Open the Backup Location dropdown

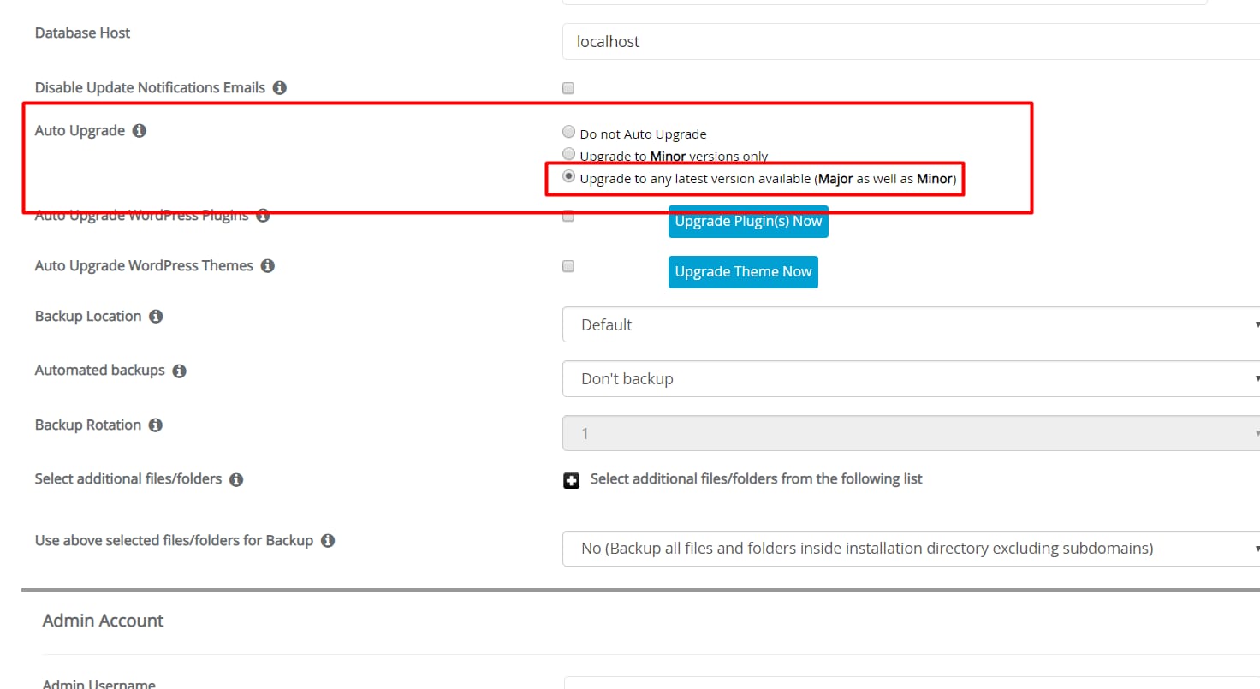tap(911, 325)
